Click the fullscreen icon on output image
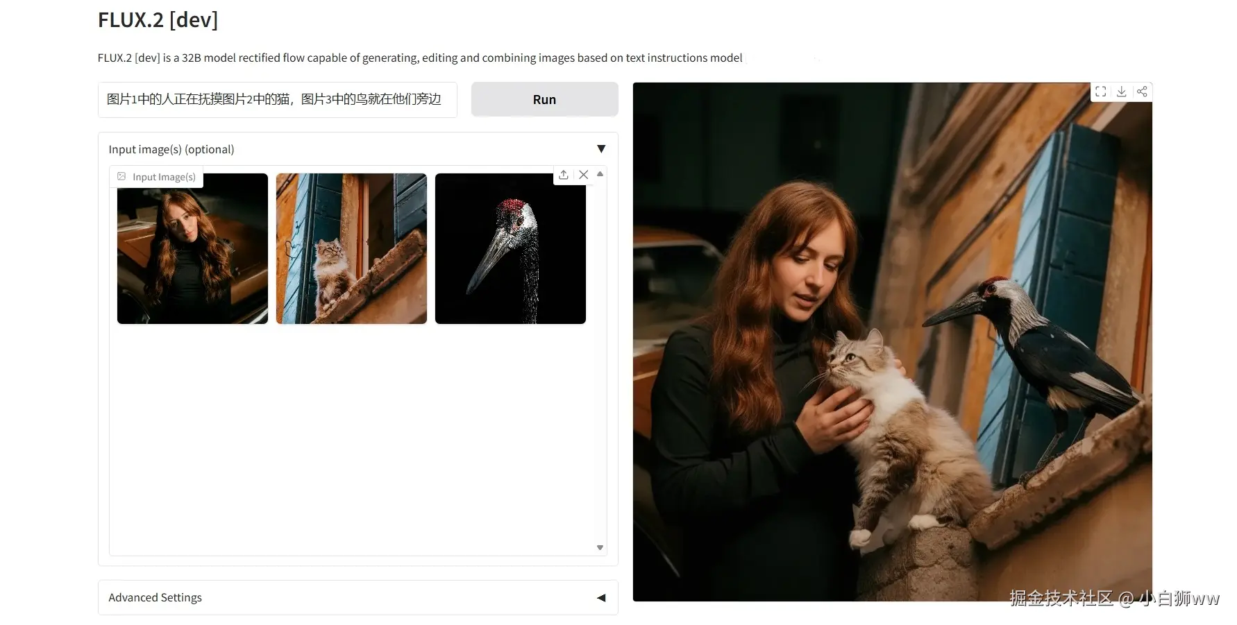The image size is (1237, 625). (x=1100, y=92)
